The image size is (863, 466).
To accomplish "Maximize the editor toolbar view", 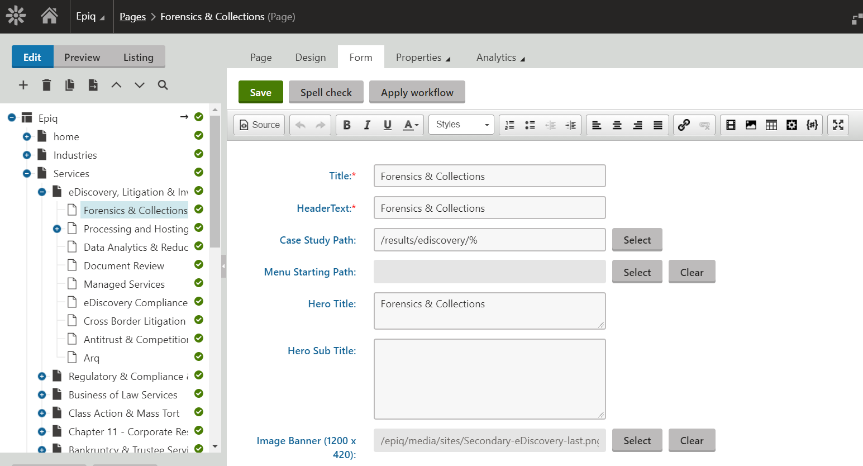I will point(838,125).
